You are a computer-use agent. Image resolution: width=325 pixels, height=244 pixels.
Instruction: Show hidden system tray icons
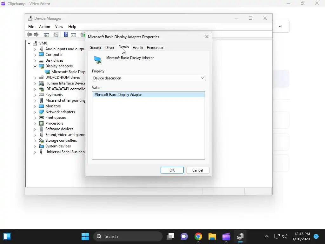[x=267, y=236]
